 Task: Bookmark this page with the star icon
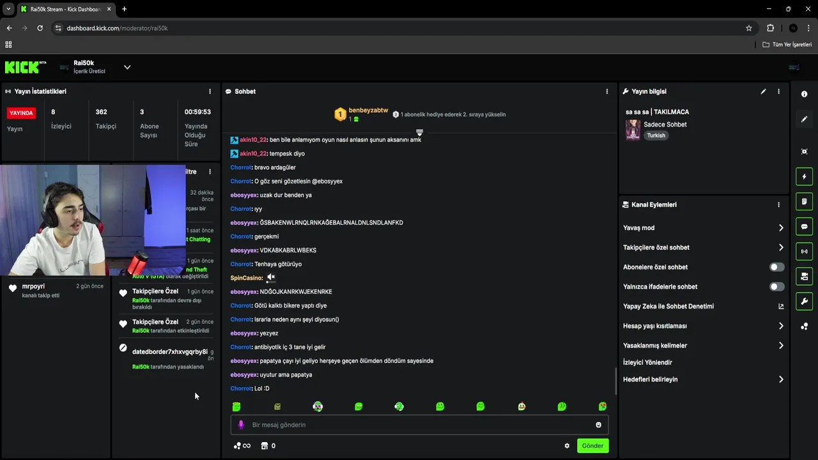[749, 28]
